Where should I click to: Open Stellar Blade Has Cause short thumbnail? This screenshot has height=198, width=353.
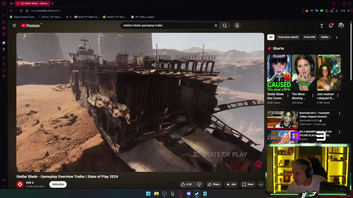(x=279, y=73)
